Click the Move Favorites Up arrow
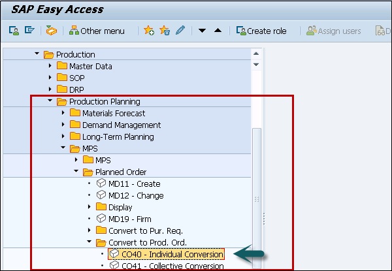This screenshot has width=392, height=271. (218, 31)
